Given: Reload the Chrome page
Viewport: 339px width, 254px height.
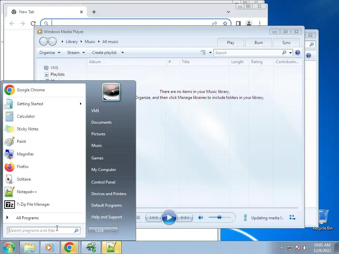Looking at the screenshot, I should point(33,23).
